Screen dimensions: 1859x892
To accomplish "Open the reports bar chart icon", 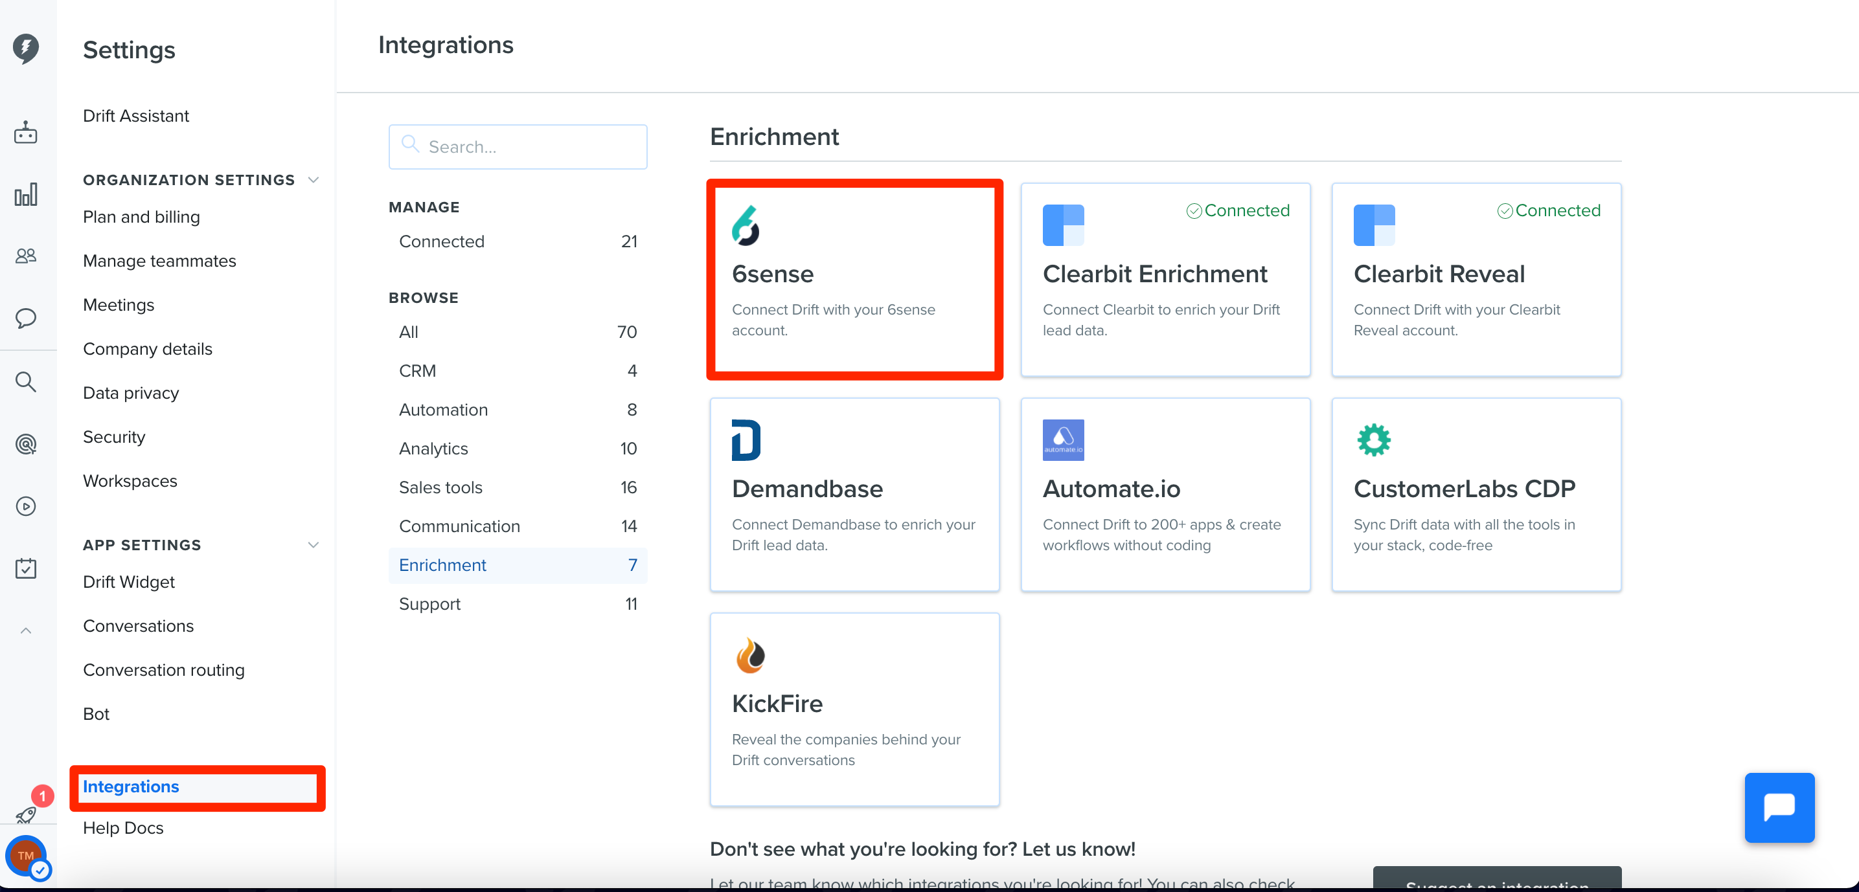I will point(26,195).
